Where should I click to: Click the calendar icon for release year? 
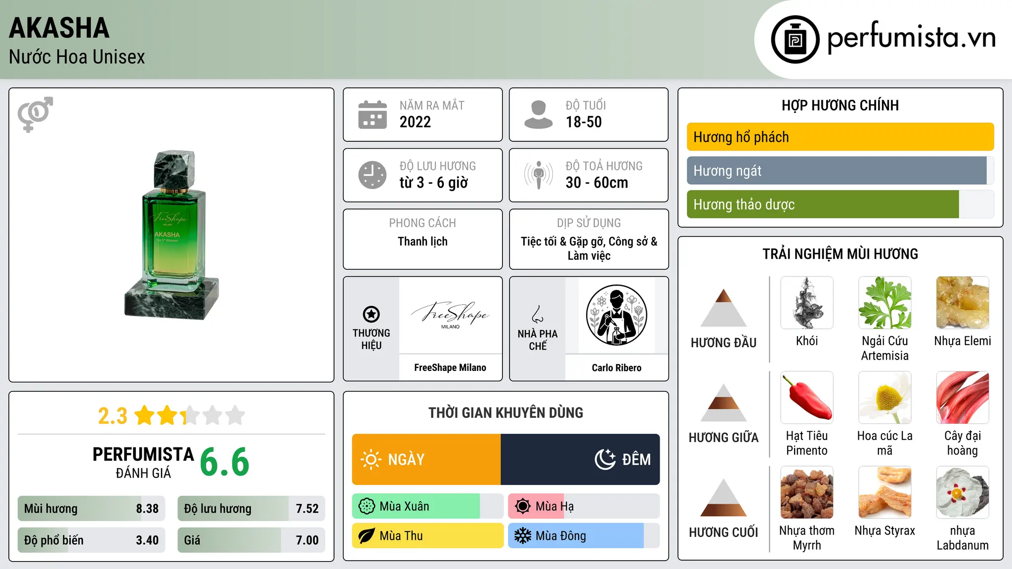[373, 115]
